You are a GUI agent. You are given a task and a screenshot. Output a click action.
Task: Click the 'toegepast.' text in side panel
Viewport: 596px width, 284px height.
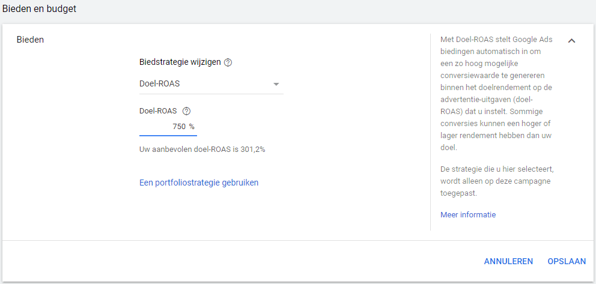click(x=459, y=194)
